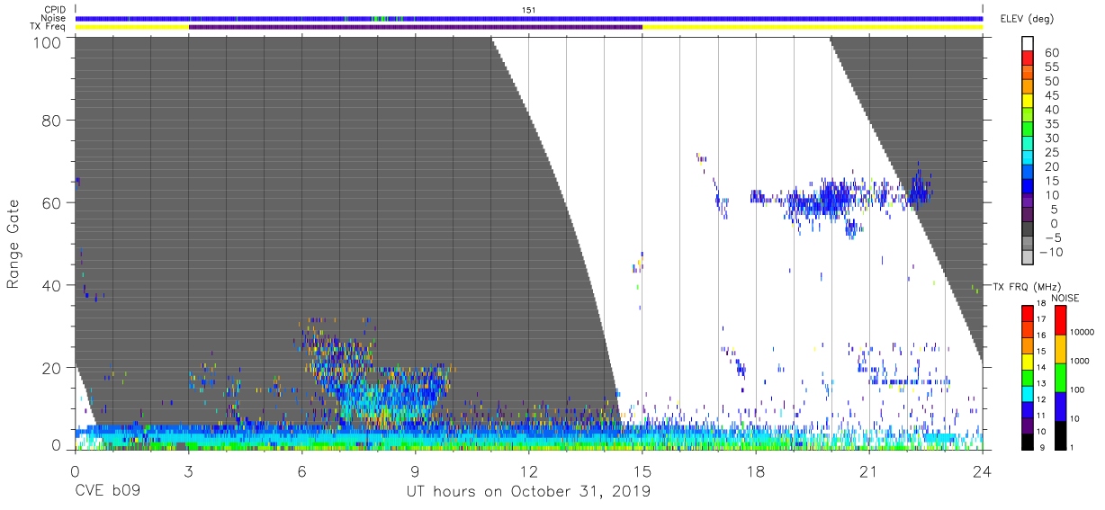Click the 1000 label on NOISE legend
Viewport: 1105px width, 510px height.
[1080, 361]
